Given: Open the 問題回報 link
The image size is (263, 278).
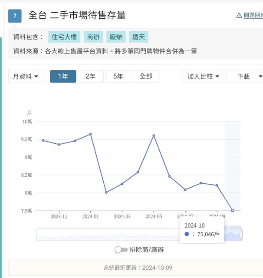Looking at the screenshot, I should (253, 15).
